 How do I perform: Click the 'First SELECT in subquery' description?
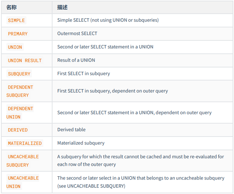click(84, 73)
